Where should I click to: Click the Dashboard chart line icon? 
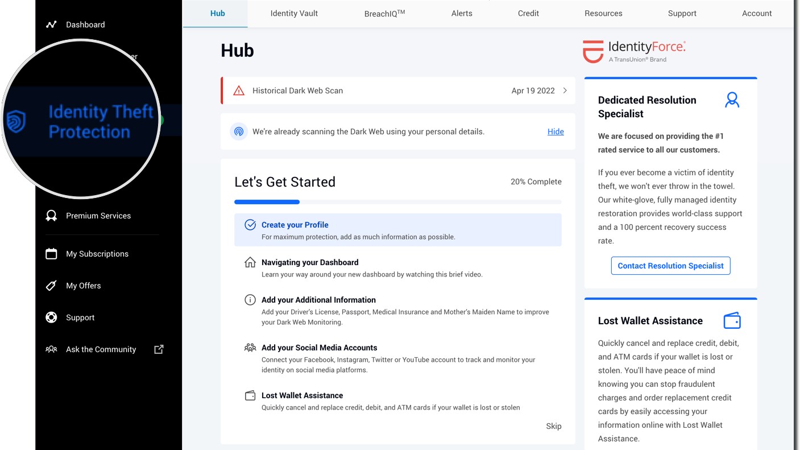tap(51, 24)
